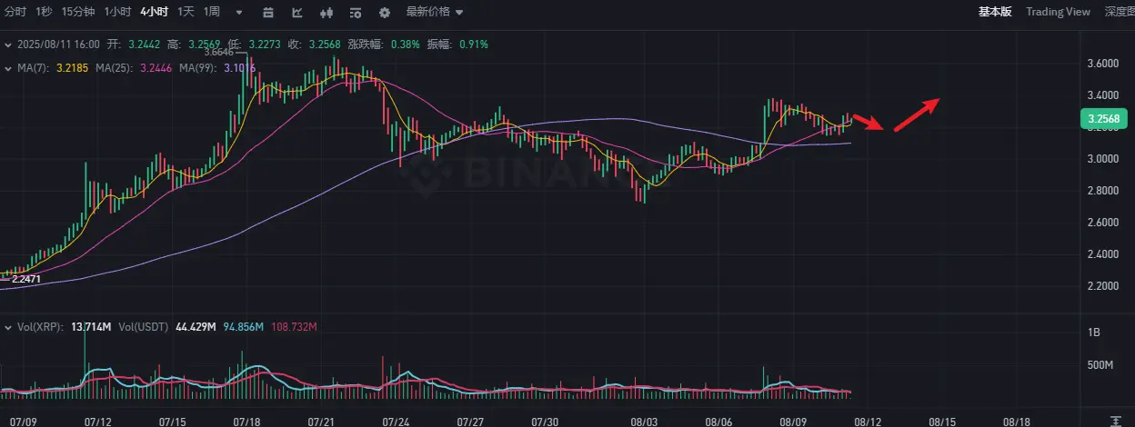Click the 振幅 value 0.91%

tap(473, 44)
